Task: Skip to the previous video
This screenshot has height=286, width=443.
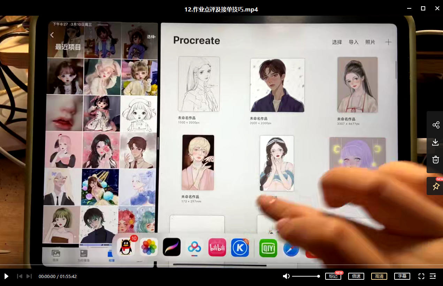Action: 20,276
